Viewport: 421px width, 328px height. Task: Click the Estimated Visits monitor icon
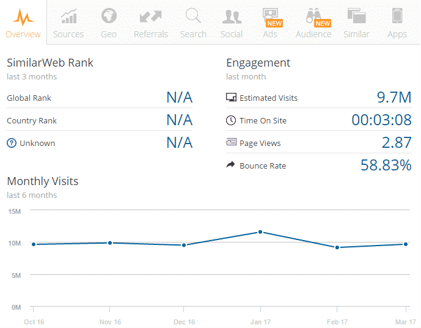pyautogui.click(x=231, y=98)
